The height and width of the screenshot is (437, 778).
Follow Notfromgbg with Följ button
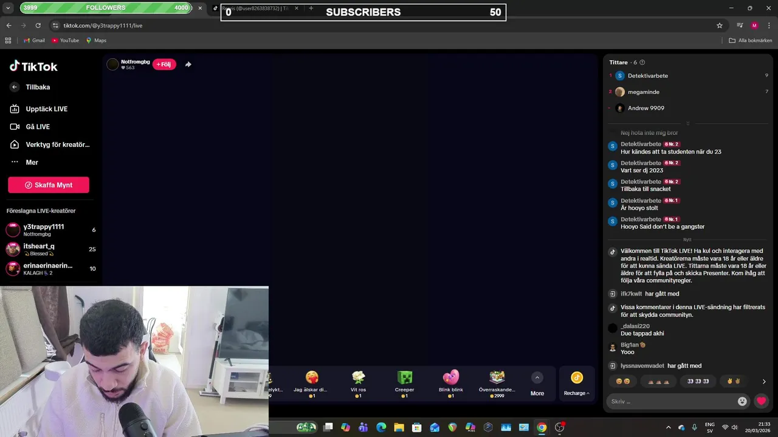(x=164, y=64)
